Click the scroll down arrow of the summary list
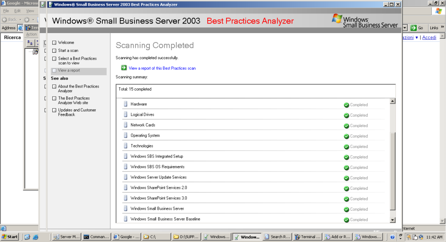446x242 pixels. [x=392, y=220]
